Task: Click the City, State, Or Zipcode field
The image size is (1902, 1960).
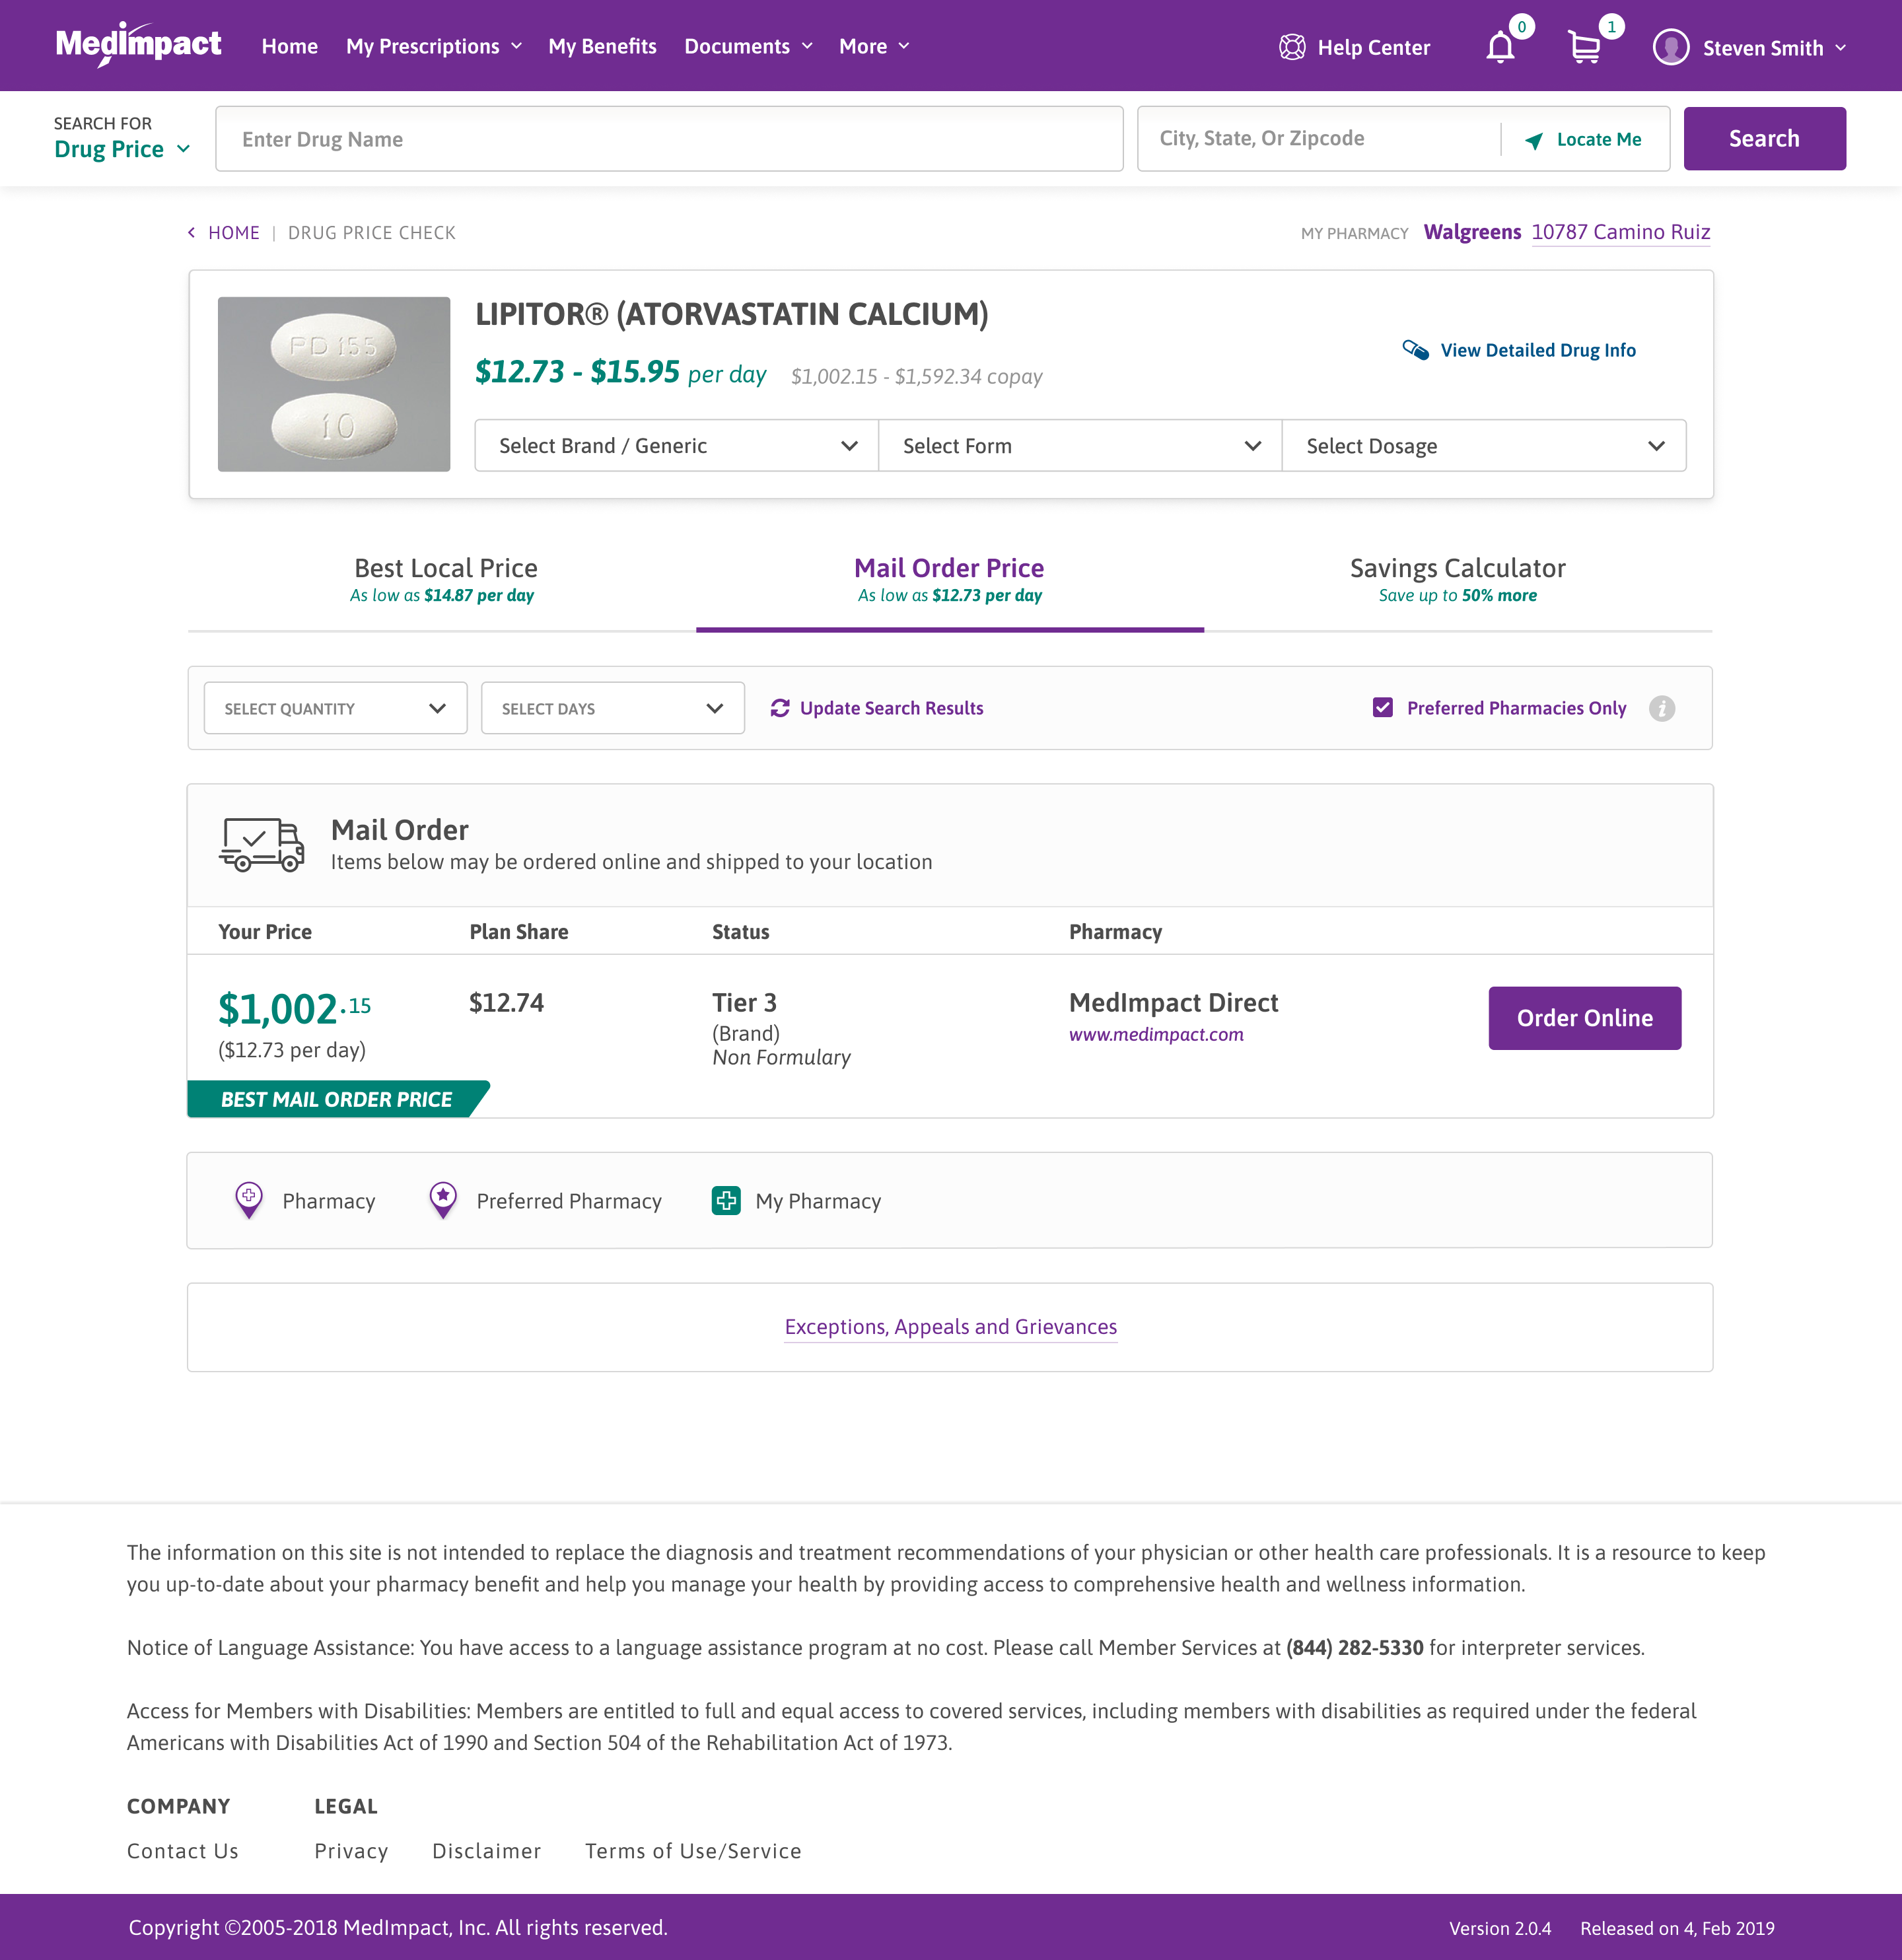Action: pyautogui.click(x=1320, y=139)
